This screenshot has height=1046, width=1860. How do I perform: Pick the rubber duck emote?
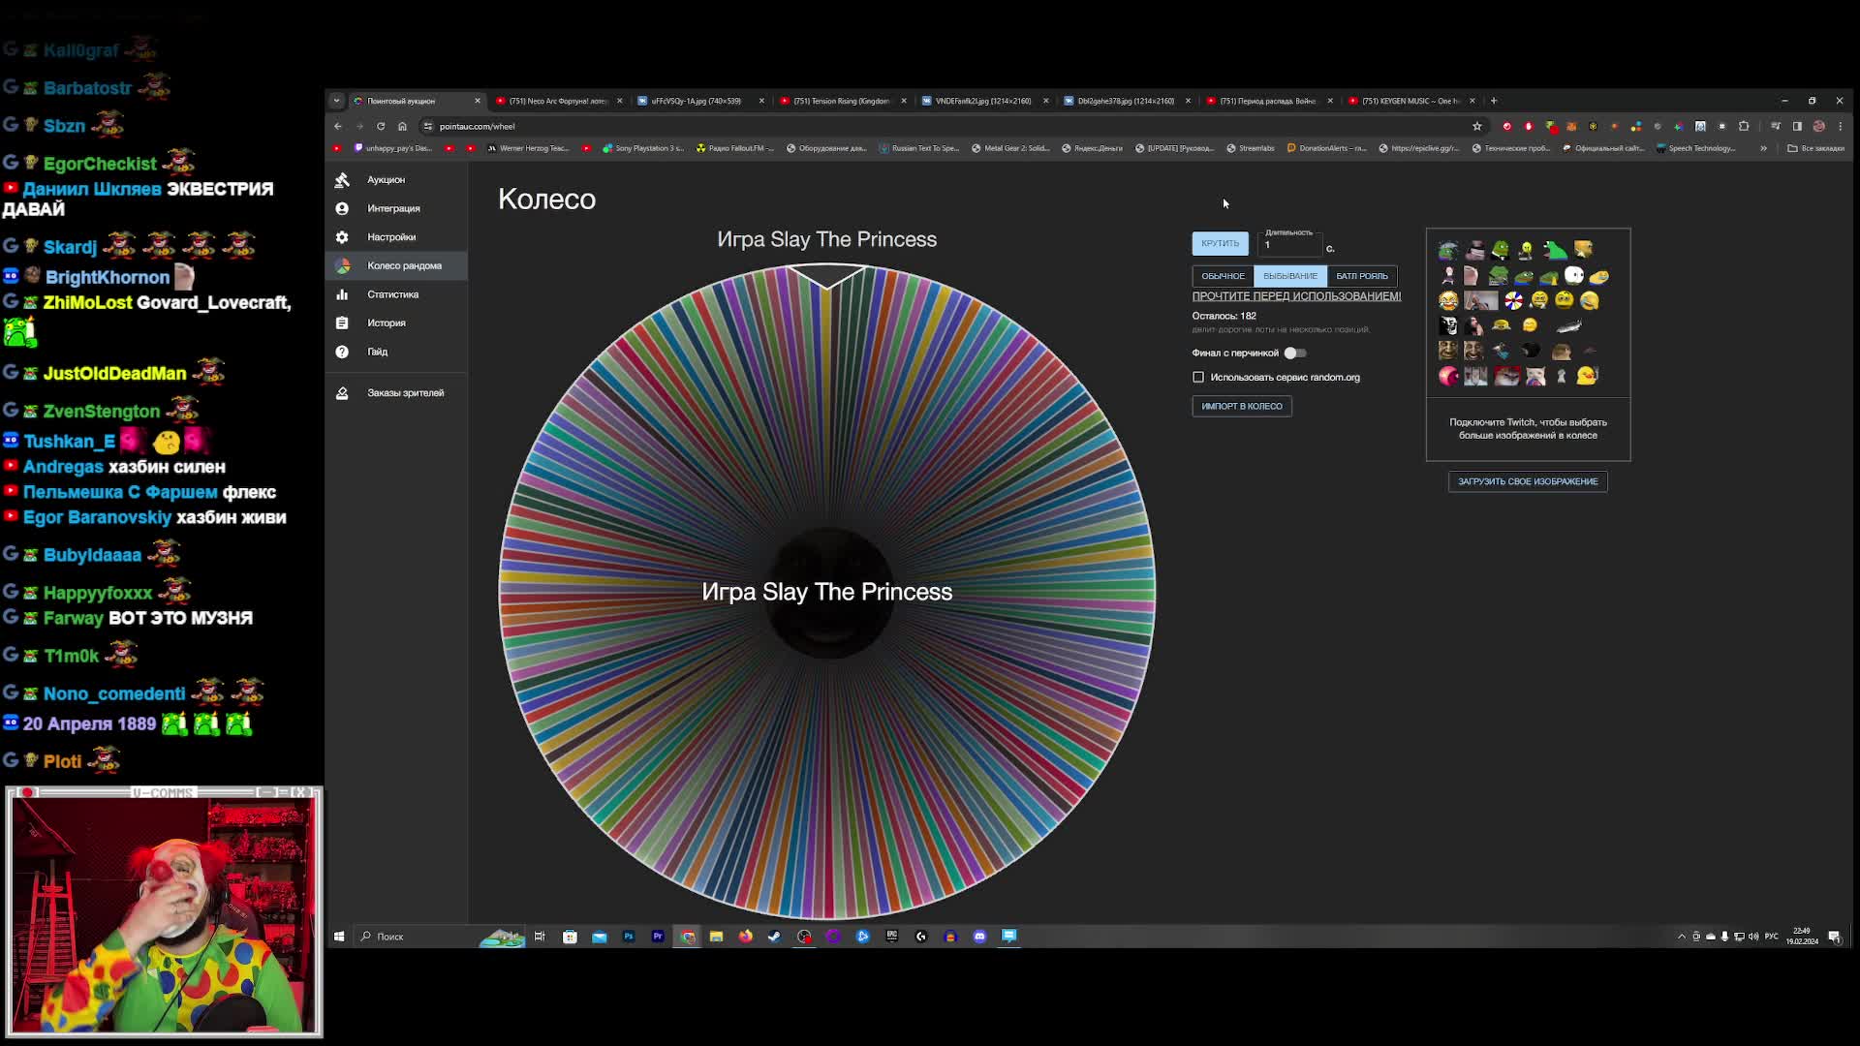[x=1587, y=376]
